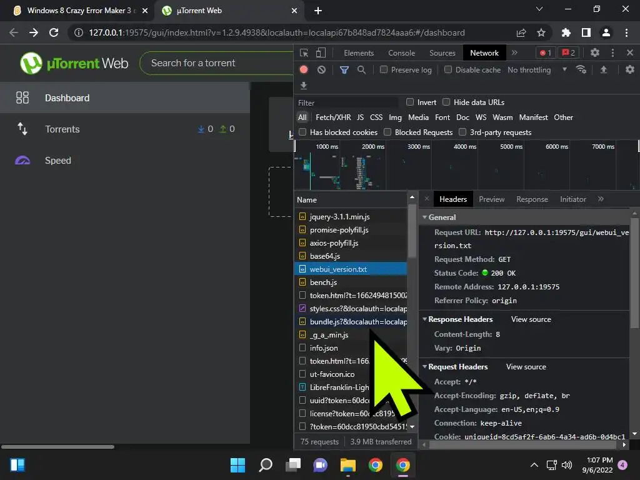Open the Preview tab of the request
This screenshot has width=640, height=480.
point(491,199)
